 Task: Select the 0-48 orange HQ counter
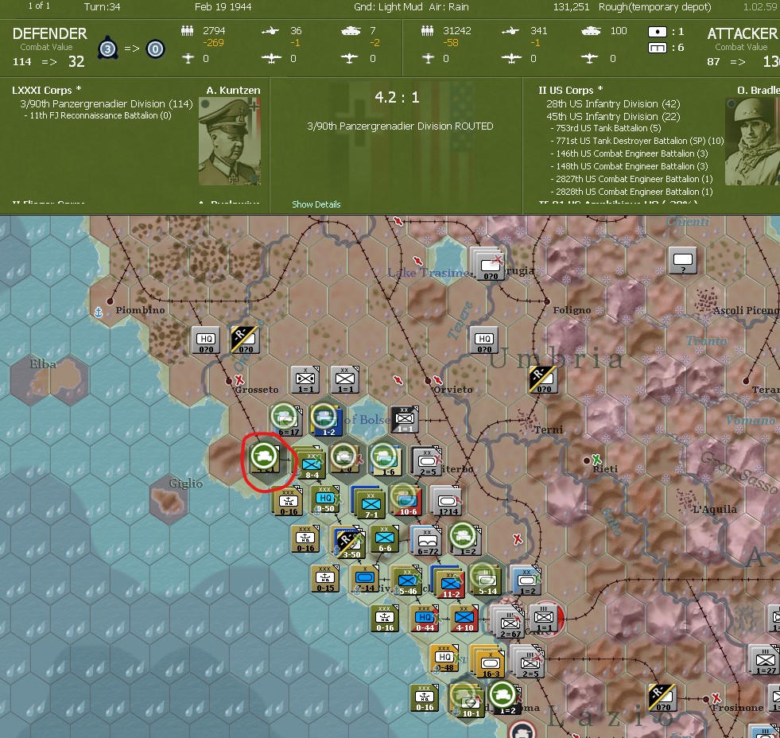pyautogui.click(x=444, y=658)
